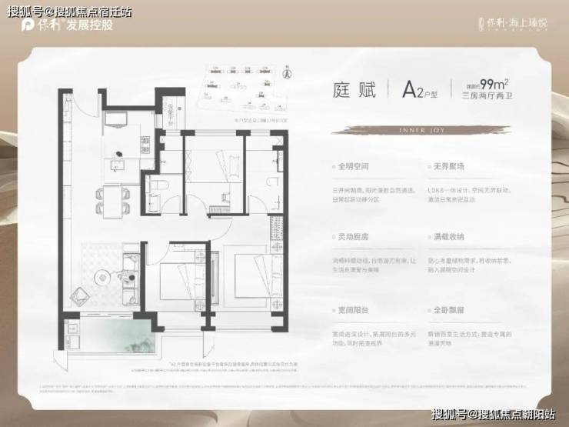Click the sofa beside the living room rug
The height and width of the screenshot is (427, 569).
pyautogui.click(x=131, y=279)
